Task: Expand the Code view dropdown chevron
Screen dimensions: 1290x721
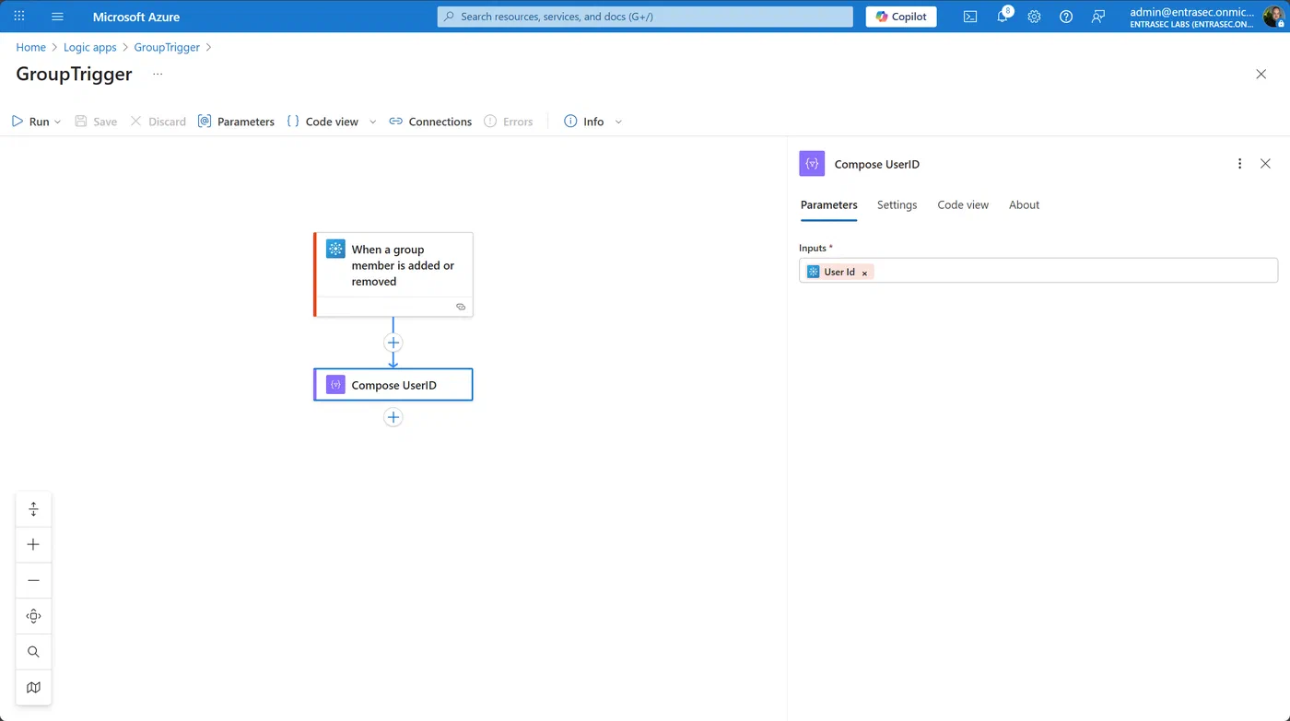Action: point(373,122)
